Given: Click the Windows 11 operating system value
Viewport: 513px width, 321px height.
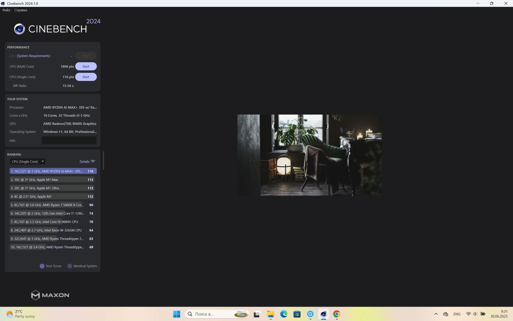Looking at the screenshot, I should [x=70, y=132].
